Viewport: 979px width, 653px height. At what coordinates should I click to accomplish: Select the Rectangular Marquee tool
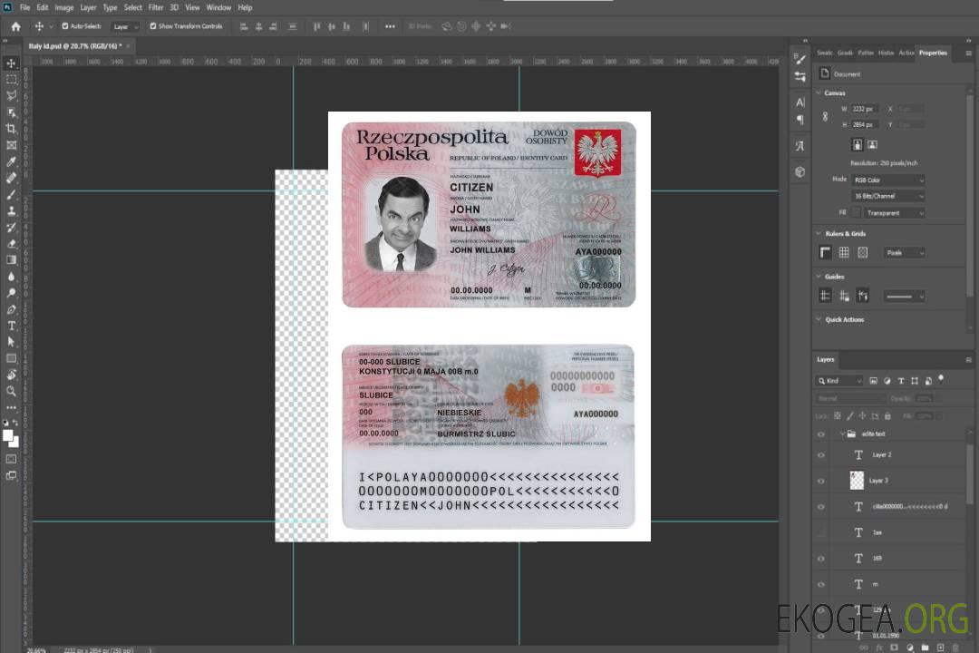pyautogui.click(x=11, y=80)
